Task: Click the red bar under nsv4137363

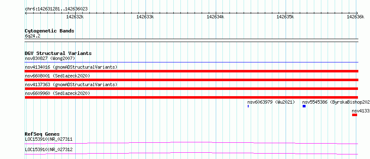Action: tap(191, 89)
